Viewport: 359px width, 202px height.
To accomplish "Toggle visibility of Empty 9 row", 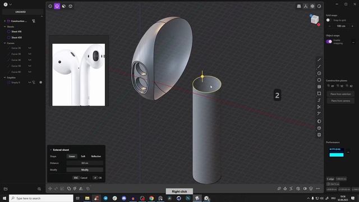I will coord(30,82).
